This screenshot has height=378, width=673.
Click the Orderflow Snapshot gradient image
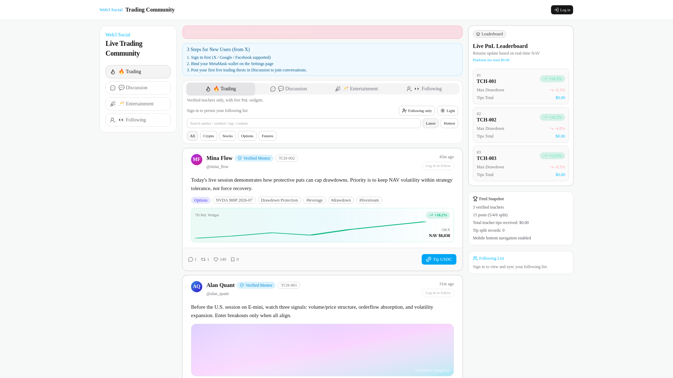click(x=322, y=350)
